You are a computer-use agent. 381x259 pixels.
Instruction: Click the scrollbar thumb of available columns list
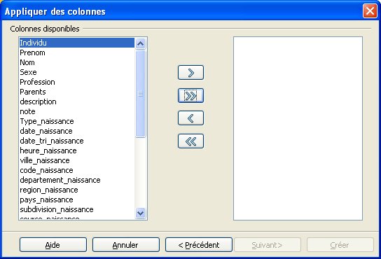(141, 94)
